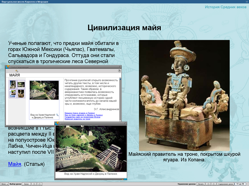Select the aerial Palenque view thumbnail

[x=21, y=84]
